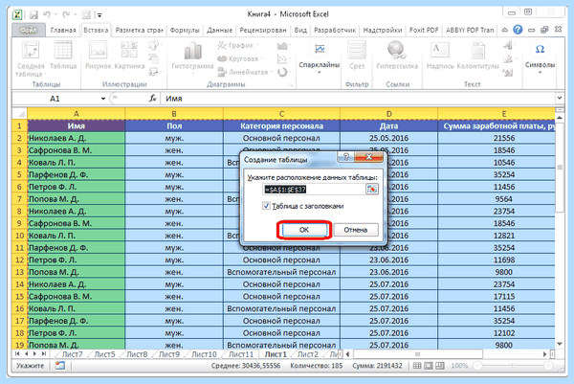This screenshot has height=384, width=574.
Task: Switch to sheet Лист5
Action: [x=104, y=354]
